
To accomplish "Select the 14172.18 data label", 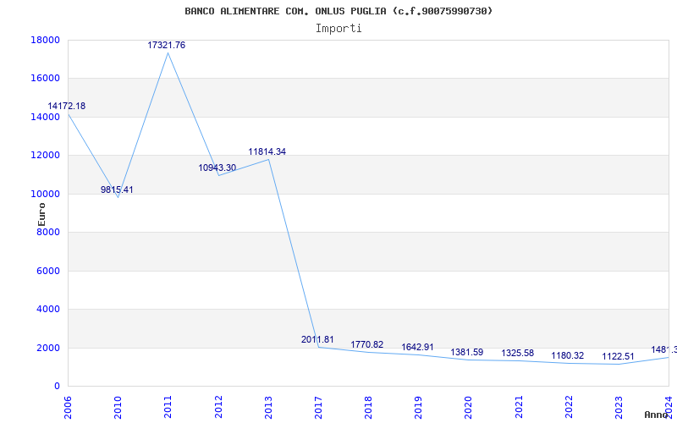I will [x=67, y=106].
